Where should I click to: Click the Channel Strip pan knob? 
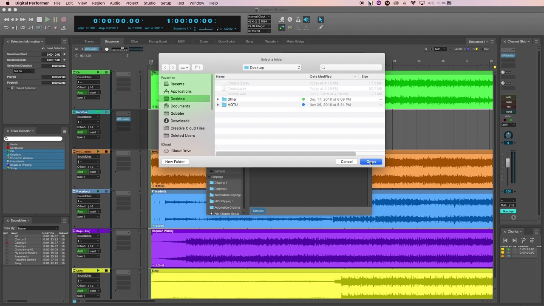508,136
